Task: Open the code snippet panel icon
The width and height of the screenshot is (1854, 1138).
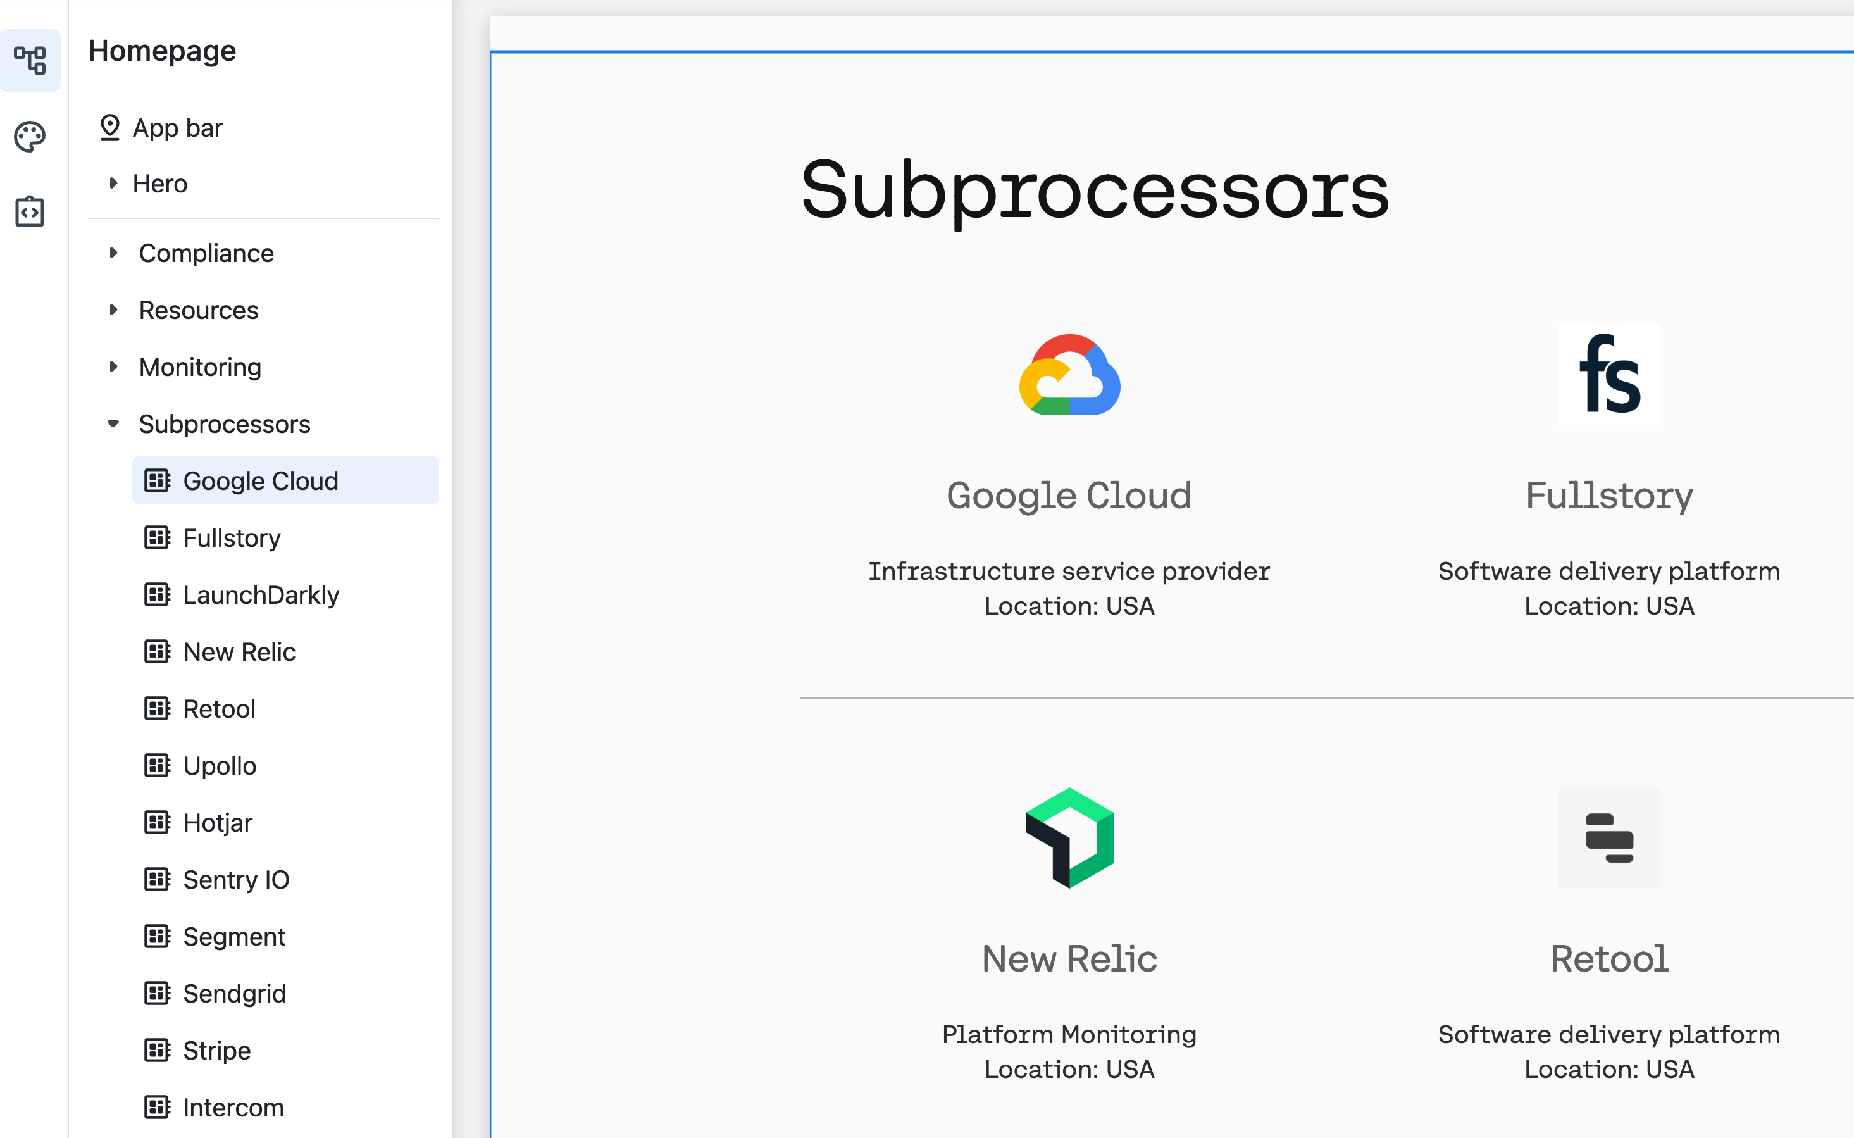Action: (x=30, y=211)
